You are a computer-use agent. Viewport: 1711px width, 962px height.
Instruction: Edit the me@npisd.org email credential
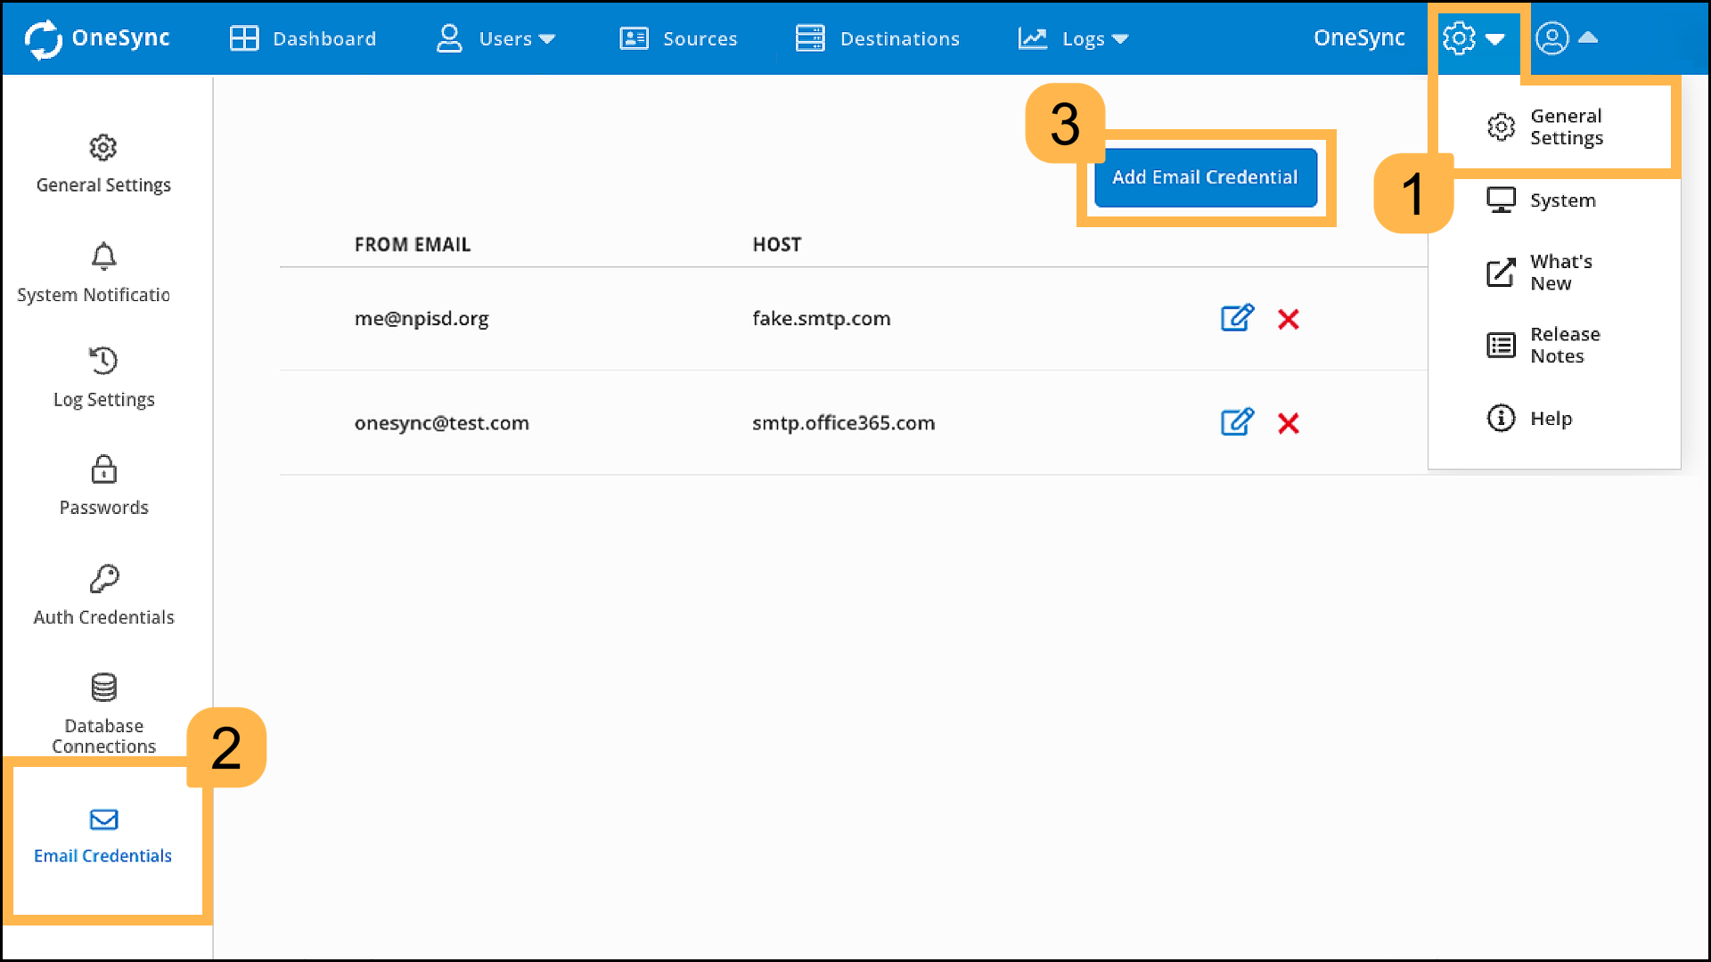coord(1237,318)
